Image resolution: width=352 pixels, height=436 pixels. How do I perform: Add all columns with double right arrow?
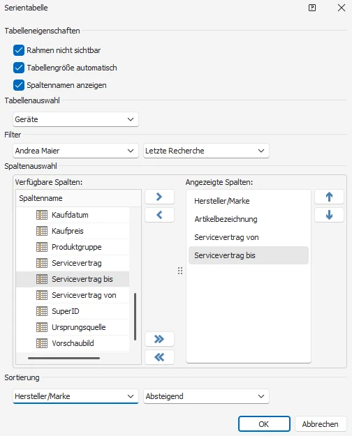coord(159,339)
